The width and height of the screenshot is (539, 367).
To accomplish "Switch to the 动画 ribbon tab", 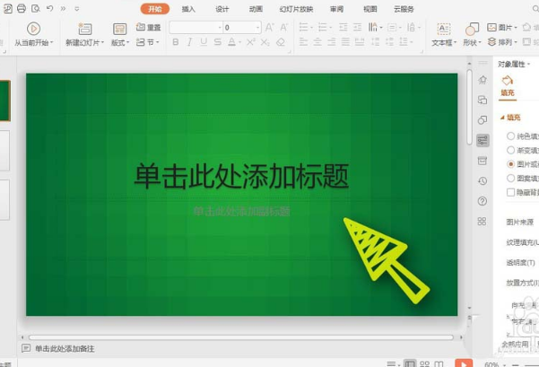I will click(256, 9).
